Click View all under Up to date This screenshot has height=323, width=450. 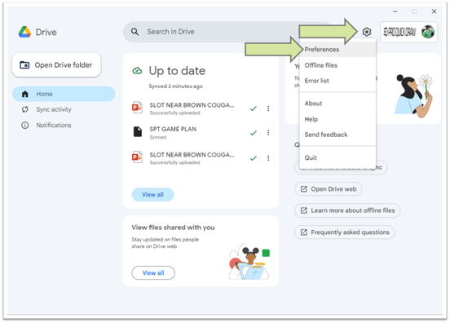tap(152, 194)
